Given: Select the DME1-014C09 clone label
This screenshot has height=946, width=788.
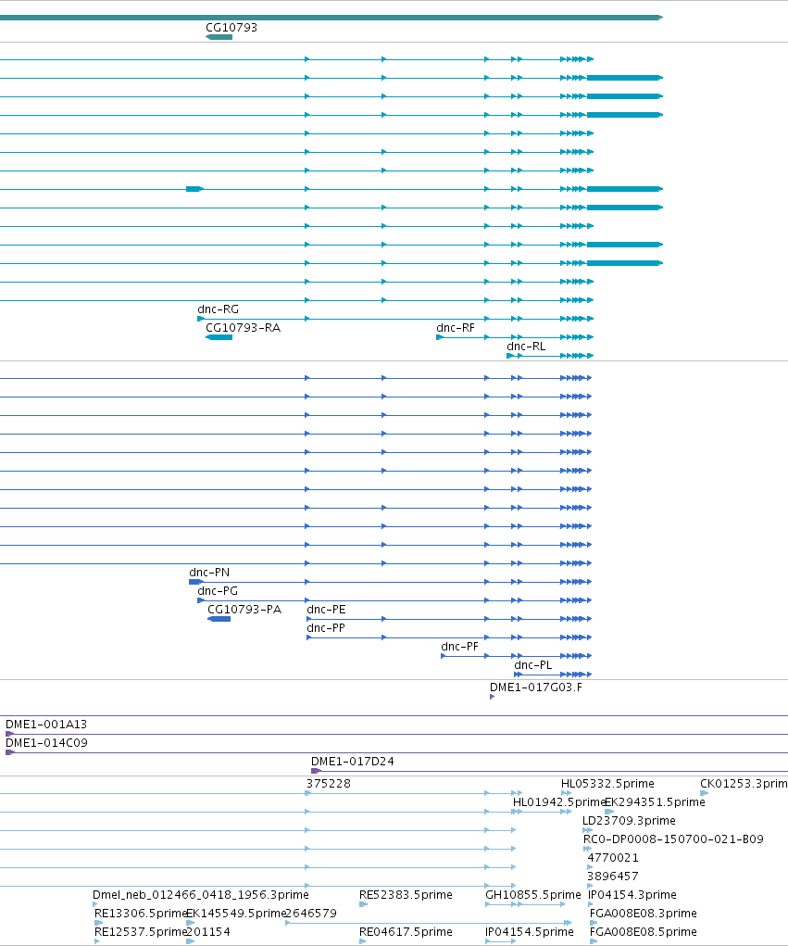Looking at the screenshot, I should [x=46, y=743].
